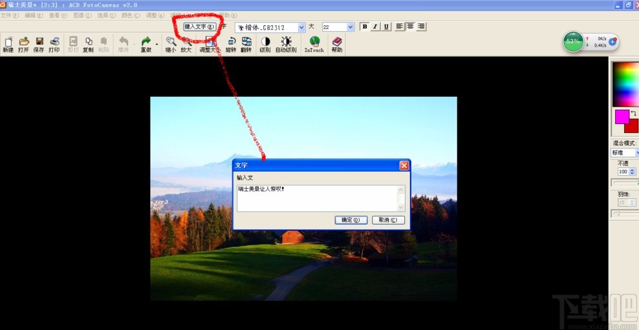Undo with the 撤消 icon
Viewport: 639px width, 330px height.
point(123,45)
